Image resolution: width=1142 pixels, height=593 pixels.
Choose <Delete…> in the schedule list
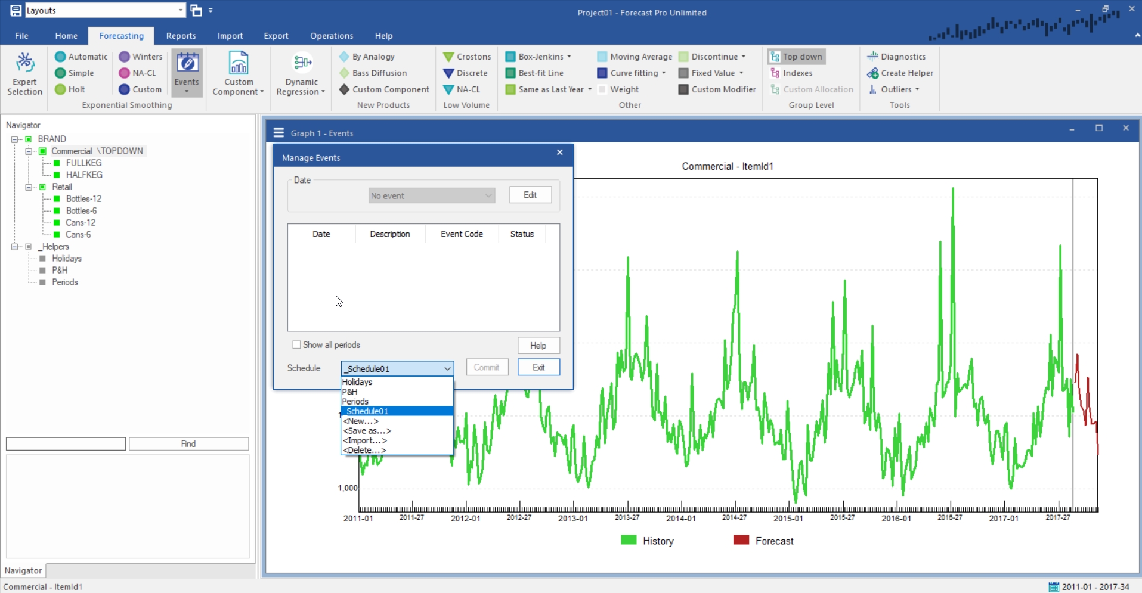coord(397,450)
